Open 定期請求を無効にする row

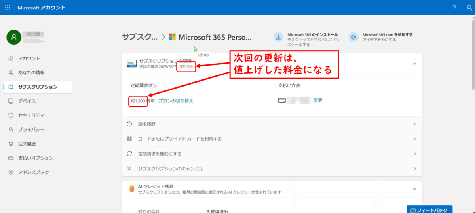[x=272, y=154]
